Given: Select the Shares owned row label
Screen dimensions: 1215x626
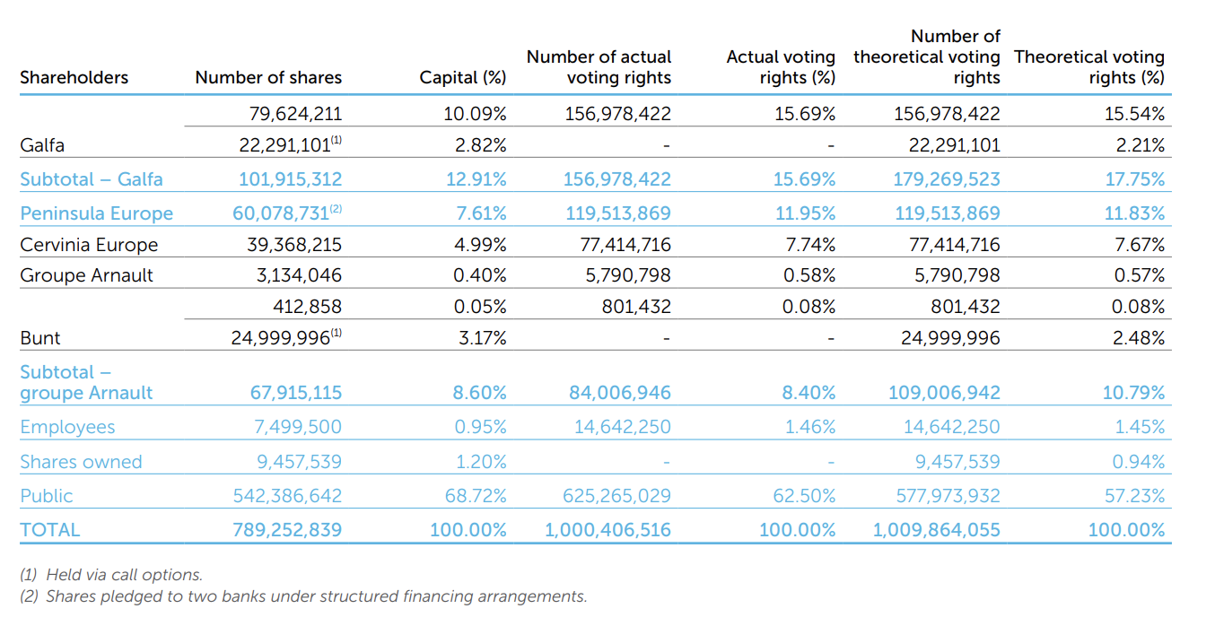Looking at the screenshot, I should tap(81, 462).
